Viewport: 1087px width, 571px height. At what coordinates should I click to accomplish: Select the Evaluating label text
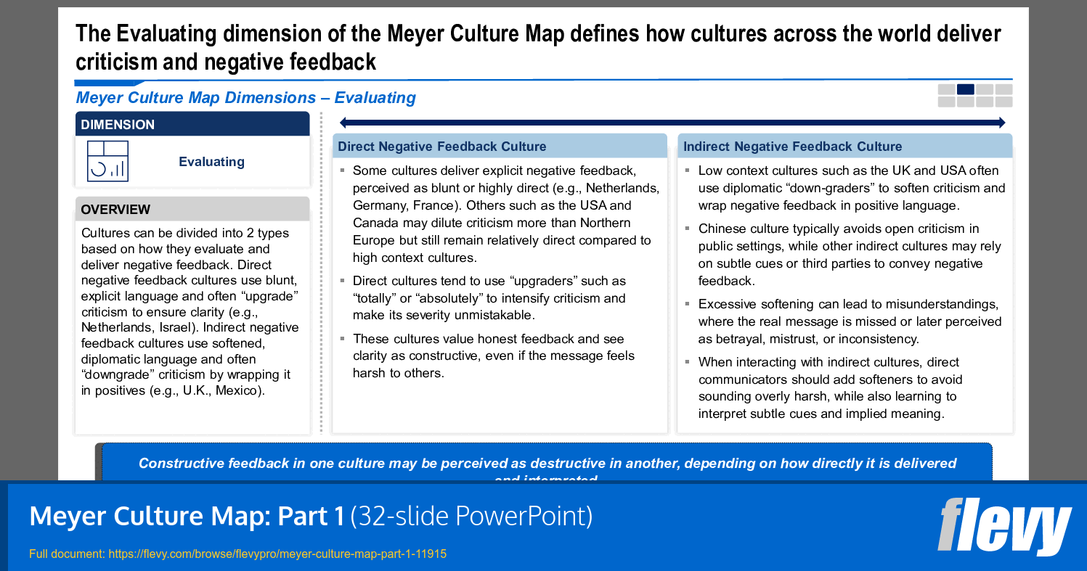point(211,162)
